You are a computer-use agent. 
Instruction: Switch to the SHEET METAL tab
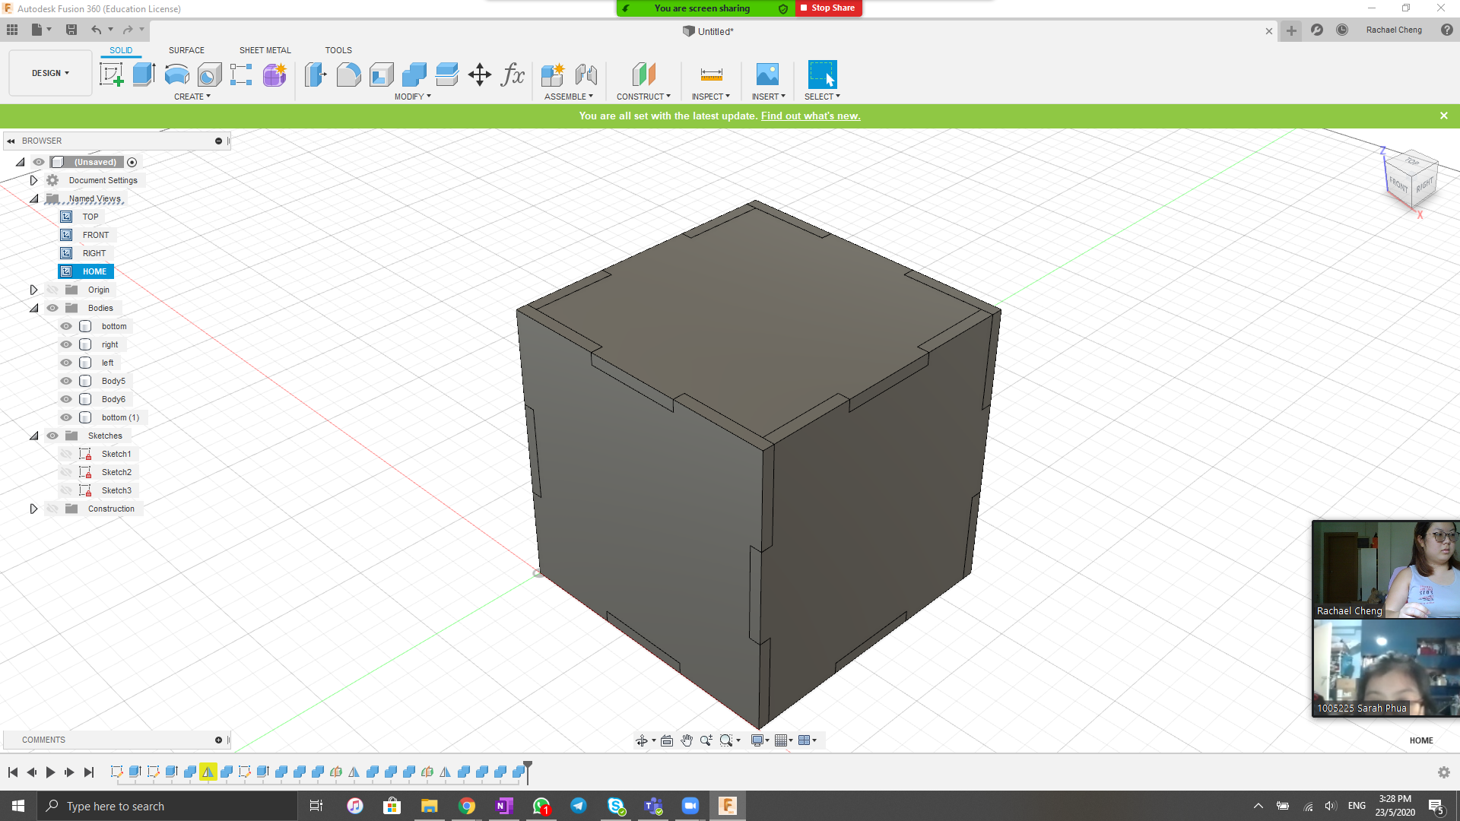[265, 50]
